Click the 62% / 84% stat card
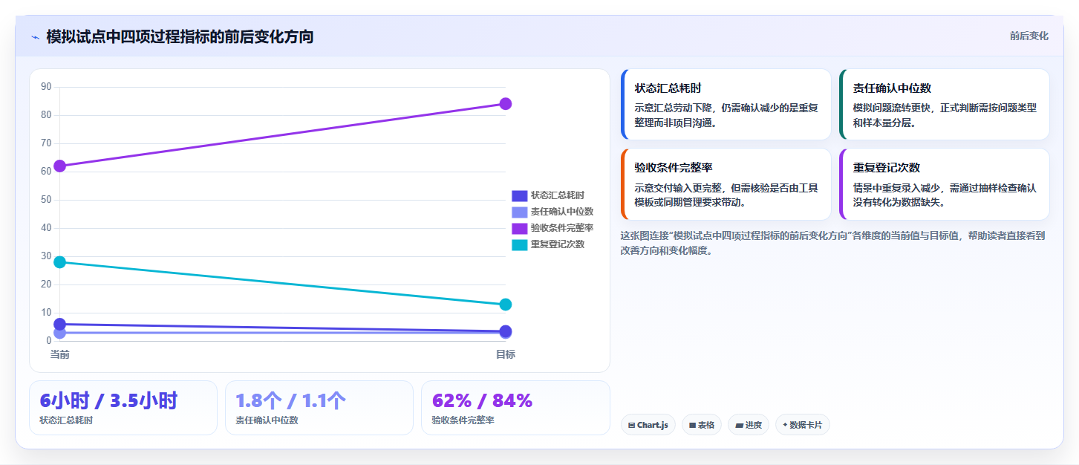This screenshot has width=1079, height=465. coord(515,408)
